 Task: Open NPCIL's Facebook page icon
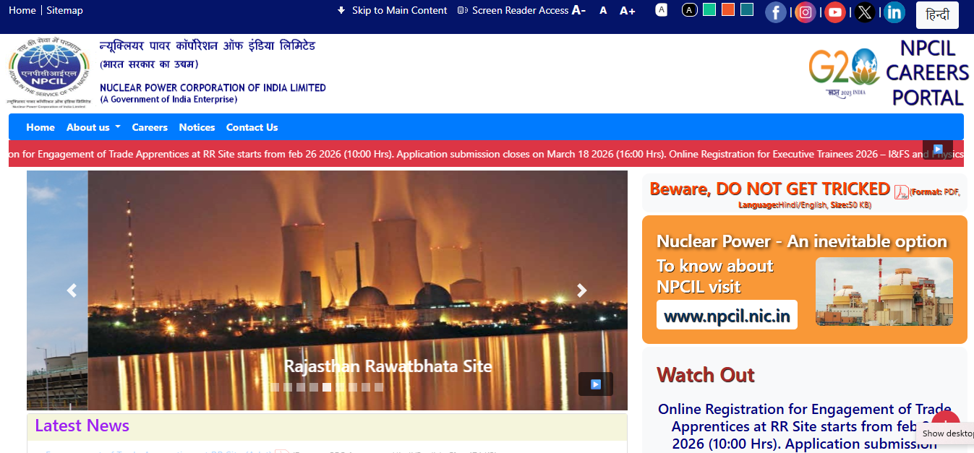pyautogui.click(x=776, y=12)
